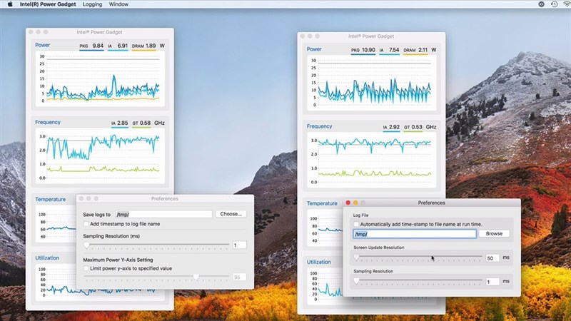The image size is (571, 321).
Task: Click the Log File path field showing /tmp/
Action: (x=415, y=234)
